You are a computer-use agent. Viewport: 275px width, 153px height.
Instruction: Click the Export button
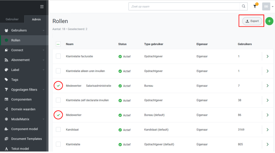pyautogui.click(x=252, y=21)
